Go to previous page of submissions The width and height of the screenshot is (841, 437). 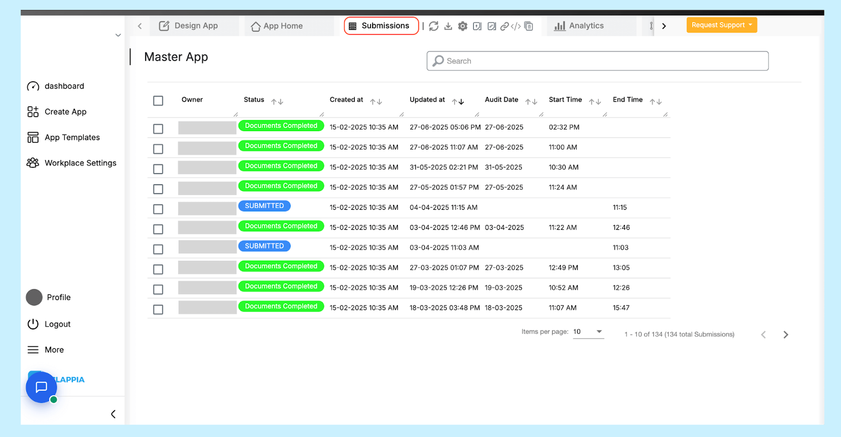point(764,335)
